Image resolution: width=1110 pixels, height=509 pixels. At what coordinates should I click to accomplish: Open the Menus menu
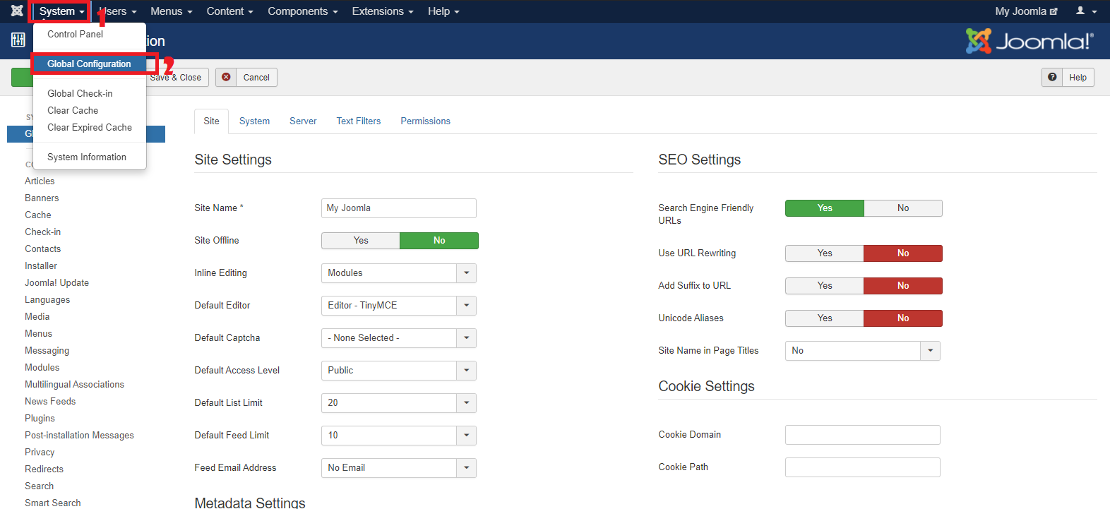point(172,11)
